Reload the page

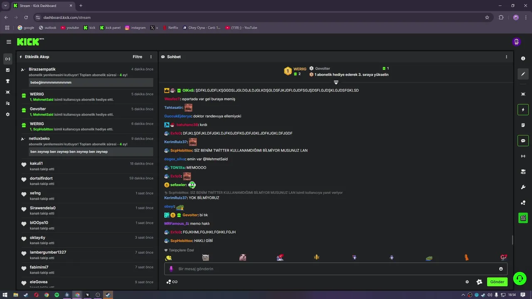(x=26, y=17)
